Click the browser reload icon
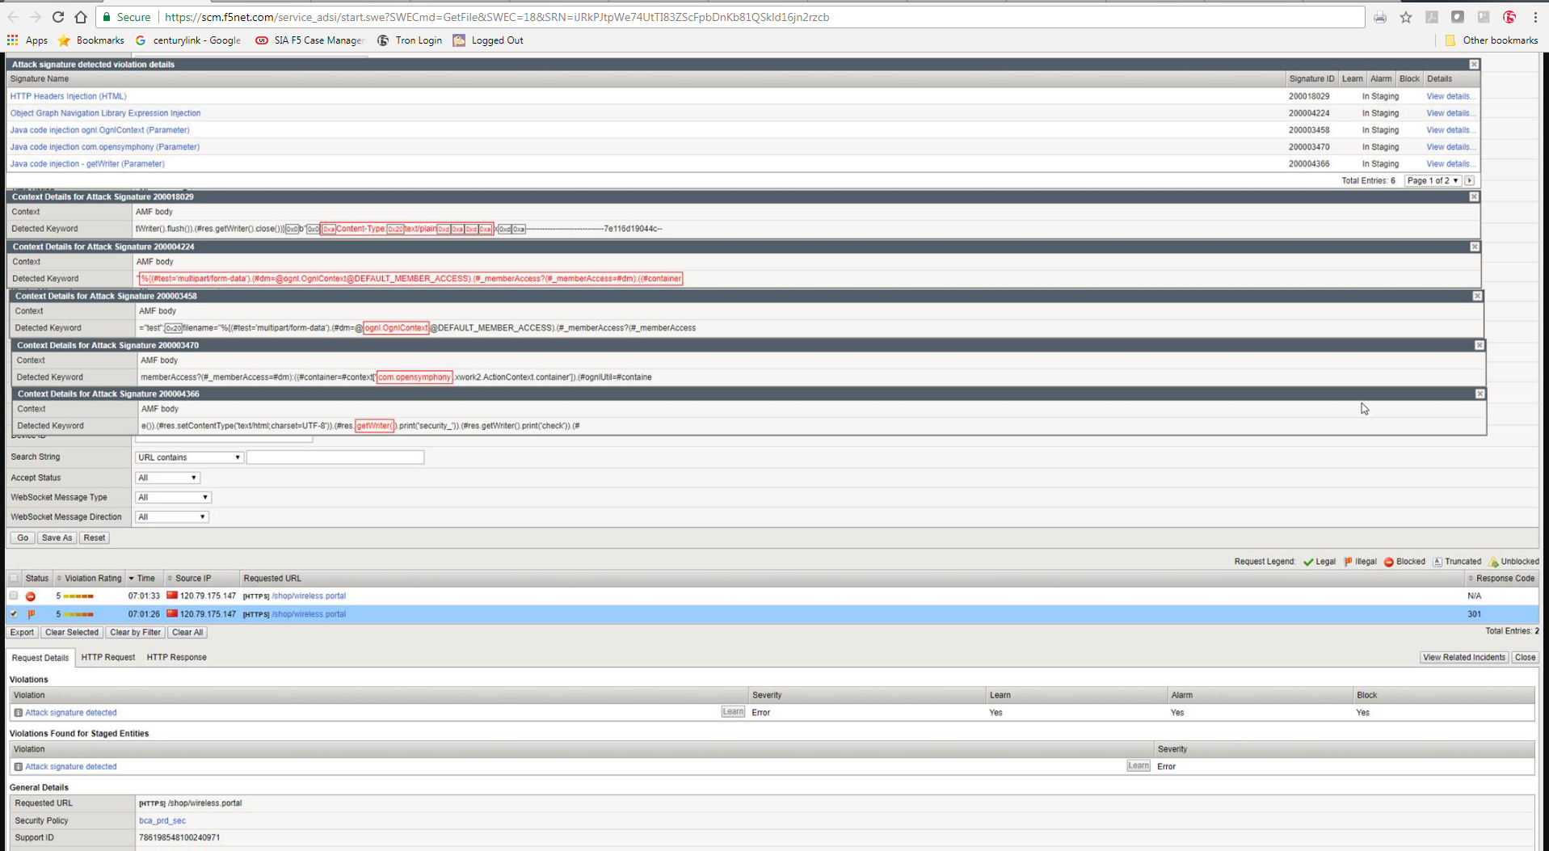Viewport: 1549px width, 851px height. point(58,17)
